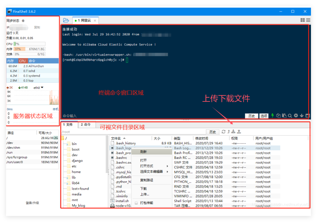Viewport: 317px width, 222px height.
Task: Select the .cshrc file row
Action: [x=195, y=167]
